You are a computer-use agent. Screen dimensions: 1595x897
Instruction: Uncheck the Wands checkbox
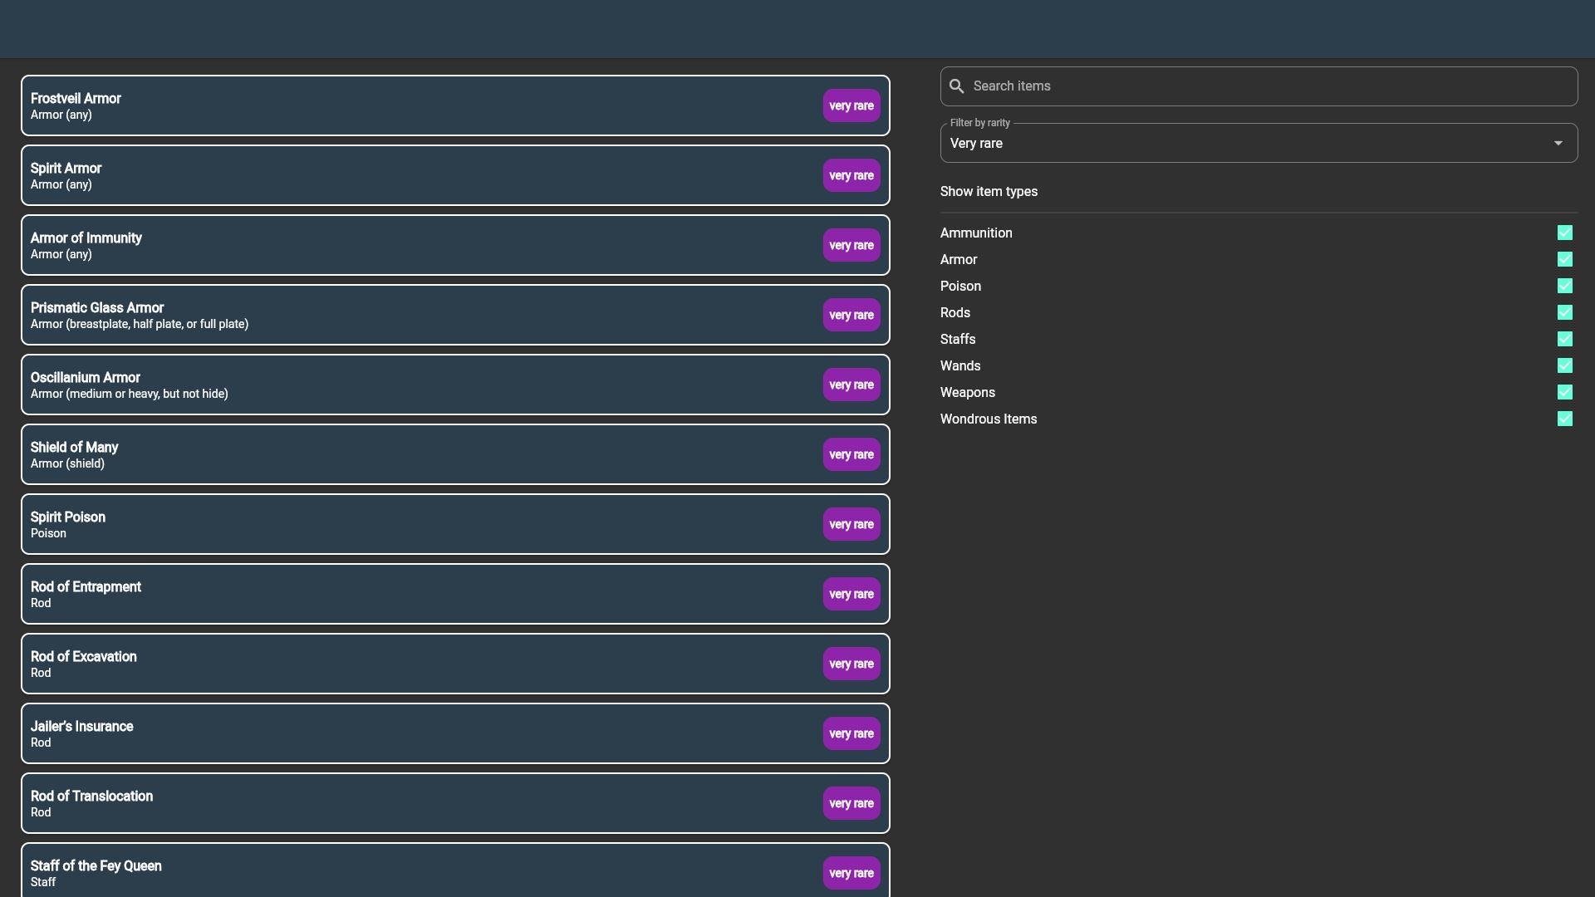tap(1564, 366)
